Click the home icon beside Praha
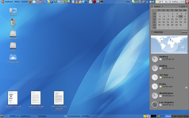This screenshot has height=118, width=189. (x=186, y=87)
